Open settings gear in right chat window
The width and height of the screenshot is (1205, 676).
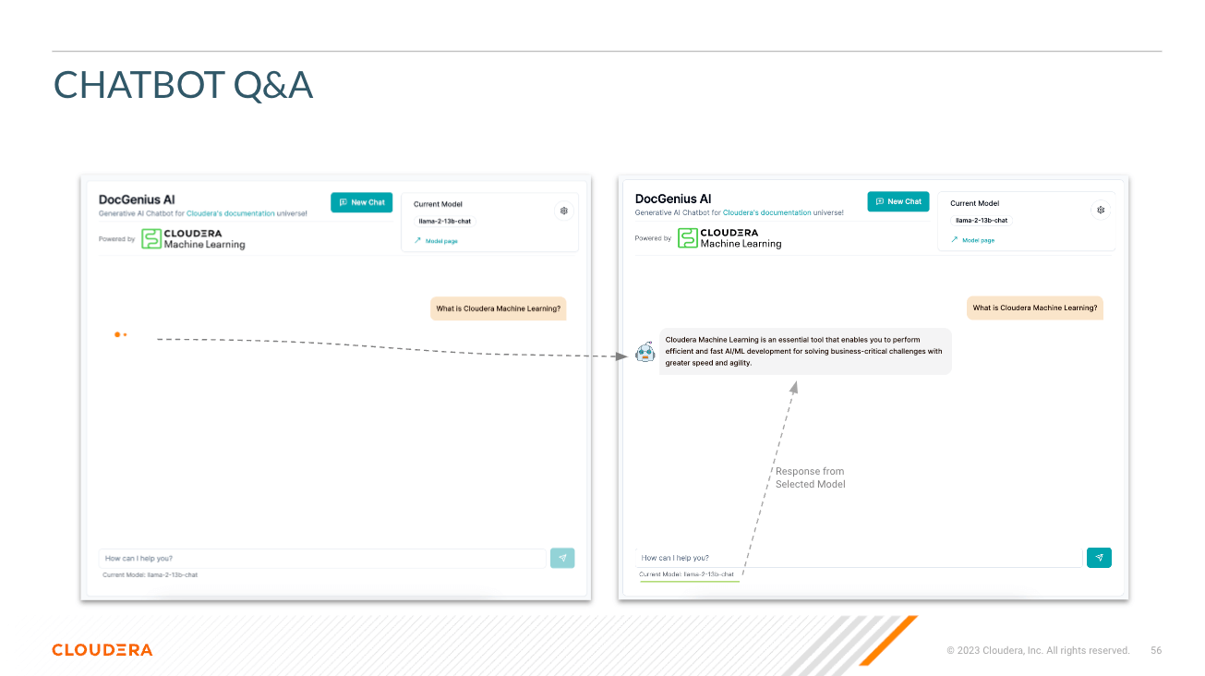pos(1101,210)
